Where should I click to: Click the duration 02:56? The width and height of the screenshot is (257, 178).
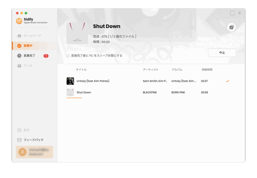coord(204,93)
